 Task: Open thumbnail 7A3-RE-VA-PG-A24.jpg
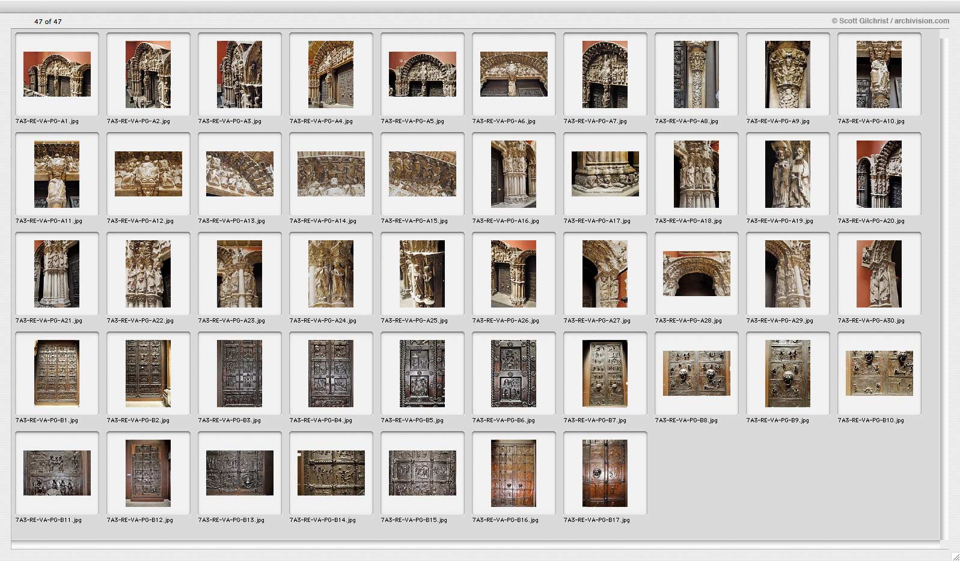pyautogui.click(x=331, y=273)
